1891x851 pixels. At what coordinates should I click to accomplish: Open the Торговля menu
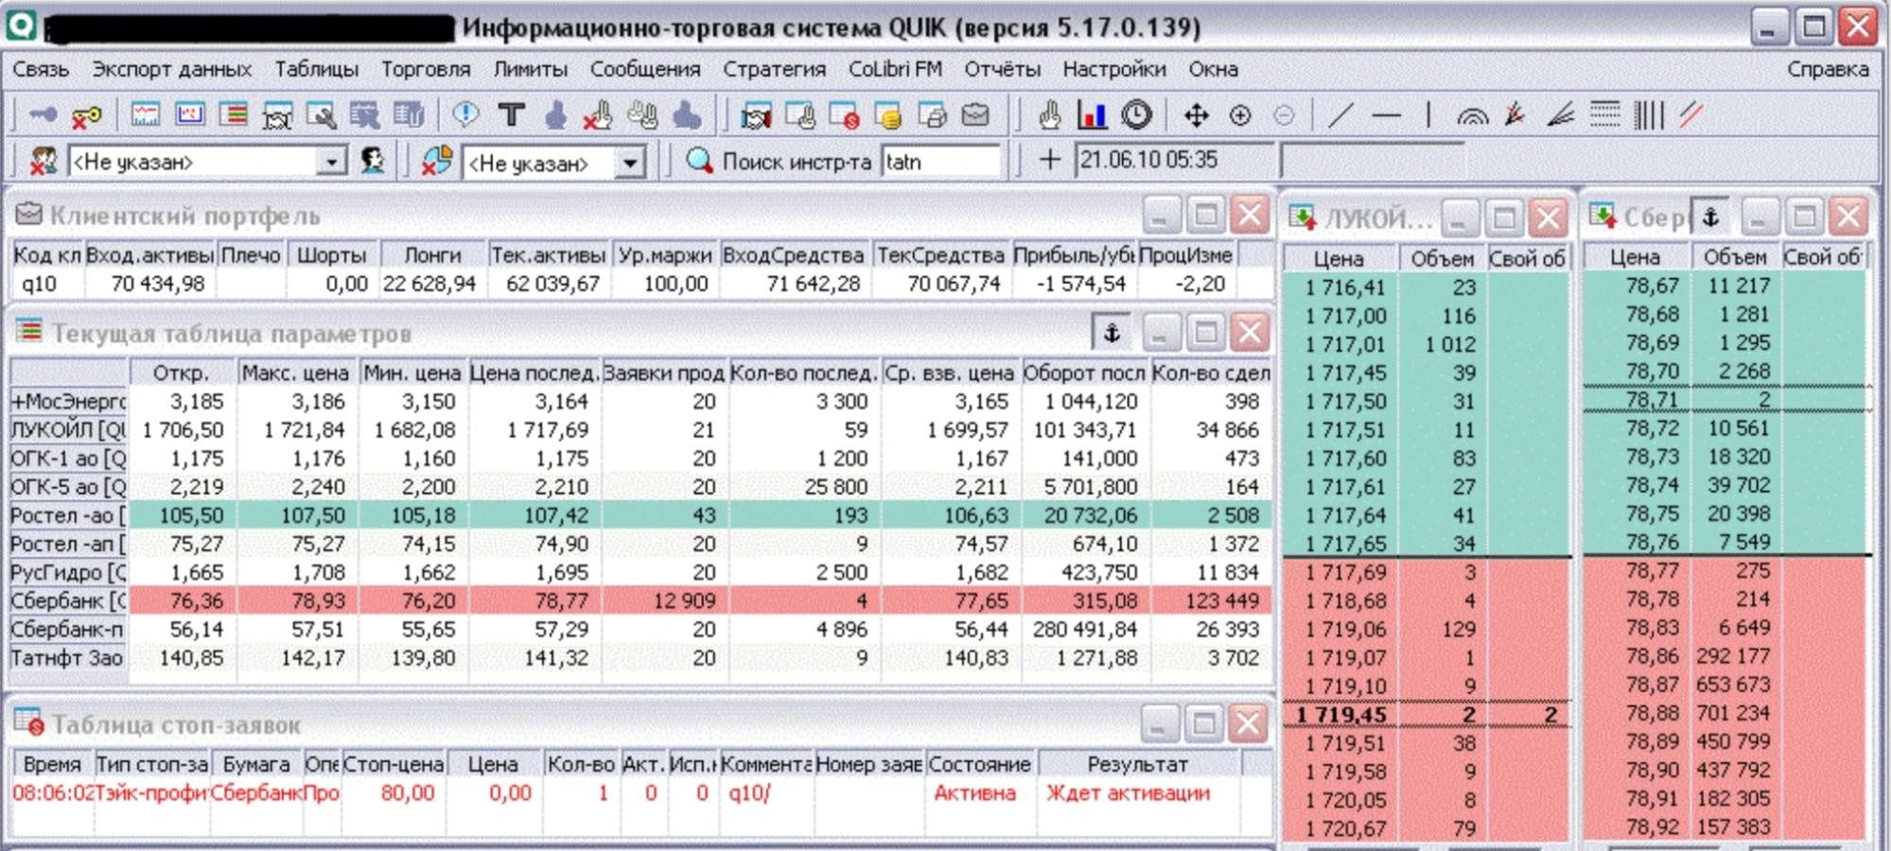coord(426,69)
